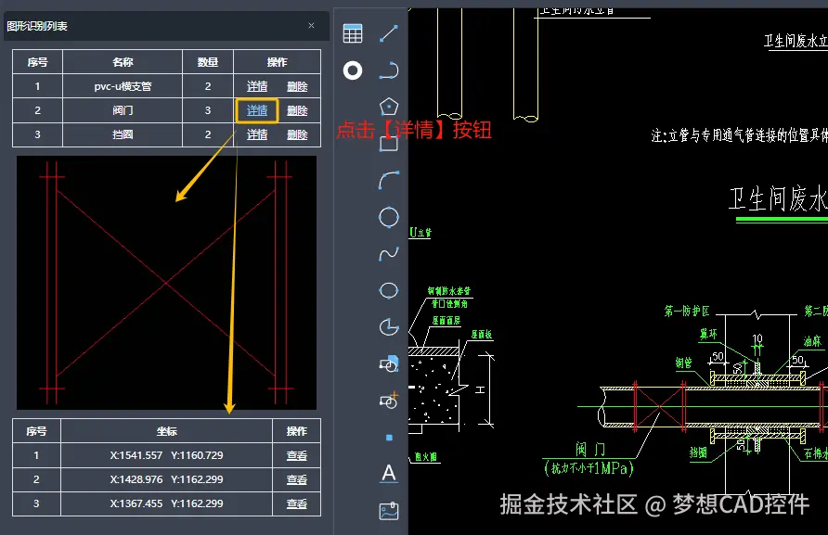
Task: Click the Insert image tool
Action: [x=389, y=511]
